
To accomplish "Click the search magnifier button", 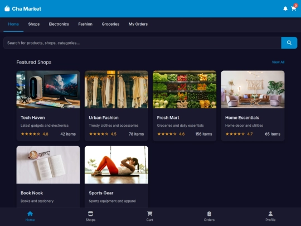I will pos(289,42).
